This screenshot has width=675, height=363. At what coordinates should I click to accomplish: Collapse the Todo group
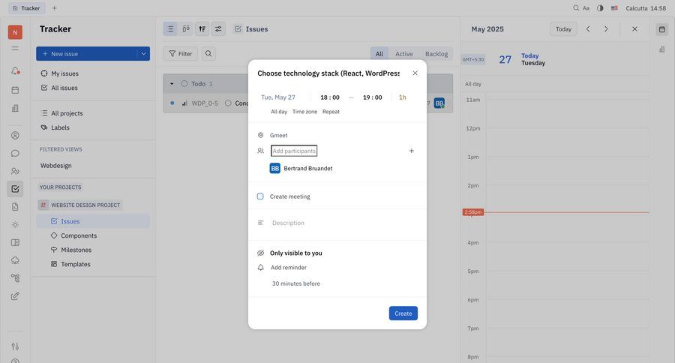172,84
